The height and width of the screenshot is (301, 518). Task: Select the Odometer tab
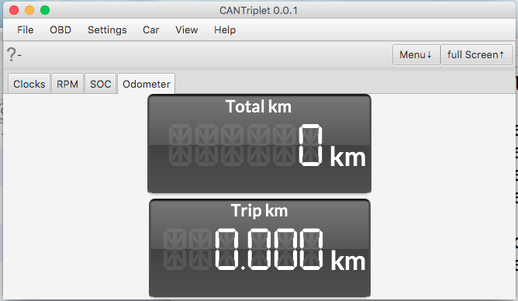click(x=146, y=84)
